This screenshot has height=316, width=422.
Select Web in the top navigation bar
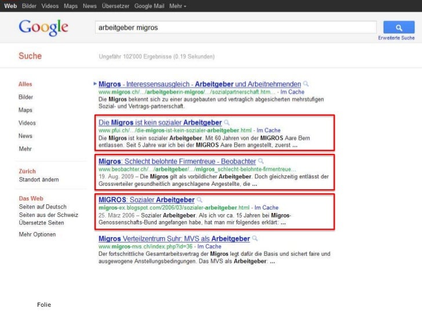click(10, 6)
